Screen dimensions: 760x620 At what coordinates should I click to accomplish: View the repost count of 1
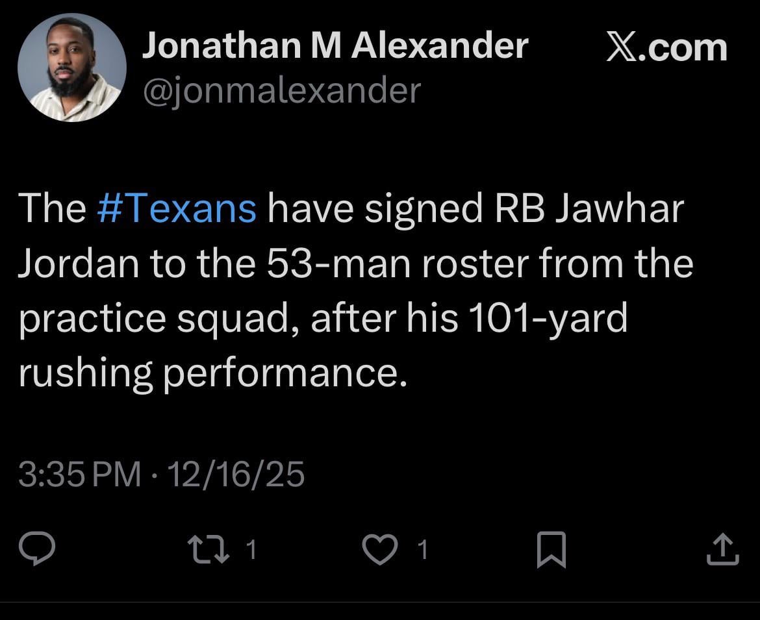pos(251,549)
